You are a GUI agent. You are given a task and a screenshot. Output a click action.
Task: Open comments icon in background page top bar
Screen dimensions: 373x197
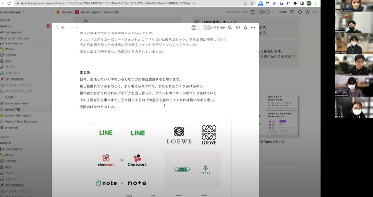pos(292,12)
